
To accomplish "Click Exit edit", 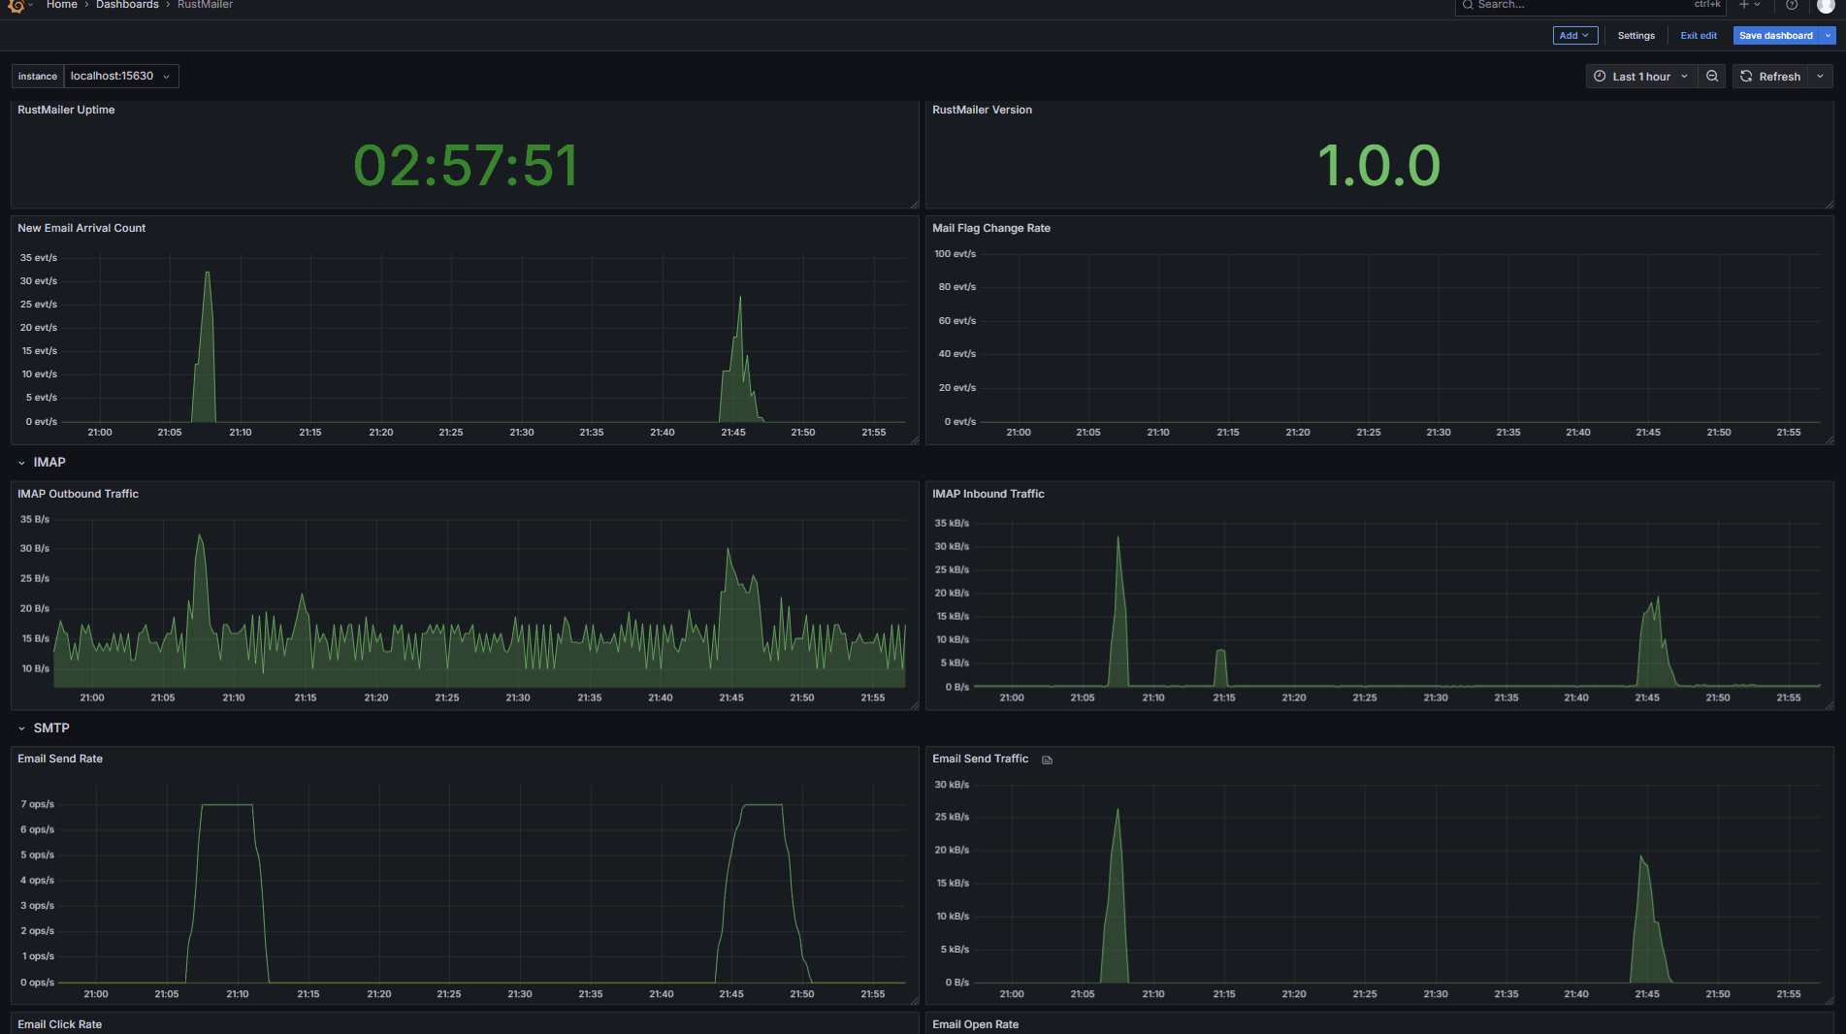I will (x=1699, y=36).
